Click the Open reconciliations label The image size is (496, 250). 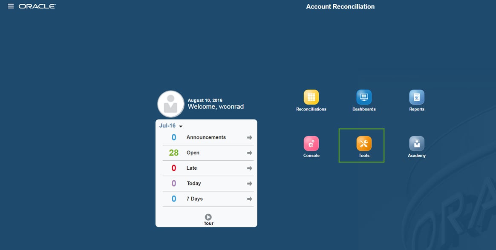click(x=193, y=153)
